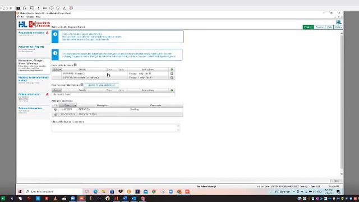Click the press to view medications button

(x=102, y=85)
